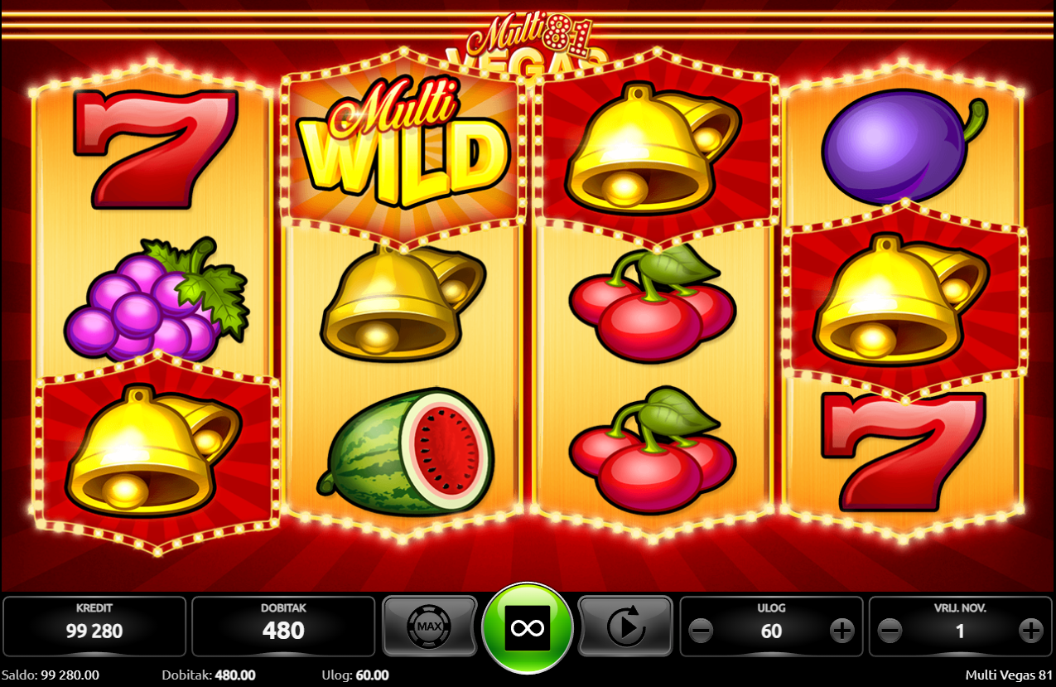Click the middle cherries on third reel
The height and width of the screenshot is (687, 1056).
click(651, 303)
